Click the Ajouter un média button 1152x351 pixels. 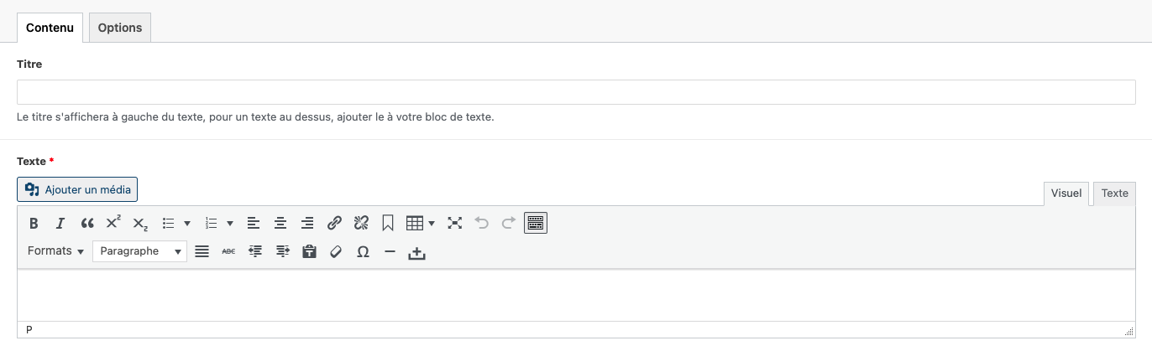[77, 189]
